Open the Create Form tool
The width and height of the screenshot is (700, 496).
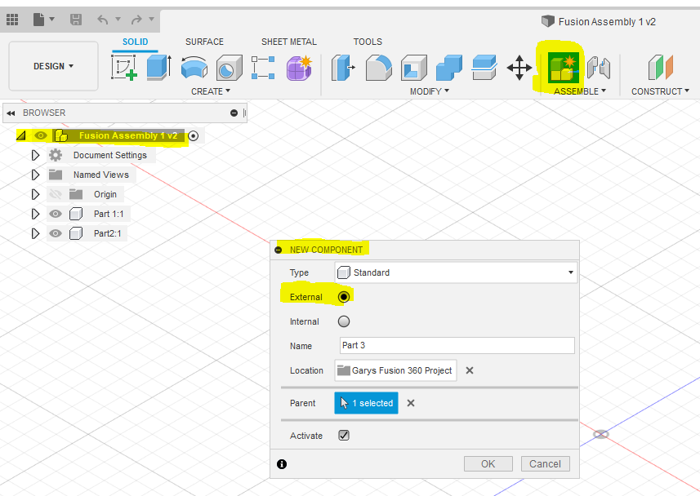[299, 69]
